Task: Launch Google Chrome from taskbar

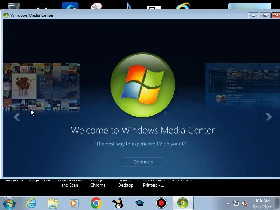Action: click(96, 203)
